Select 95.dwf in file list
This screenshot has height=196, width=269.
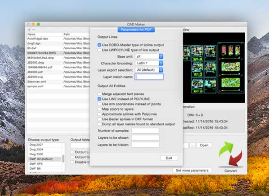coord(58,48)
